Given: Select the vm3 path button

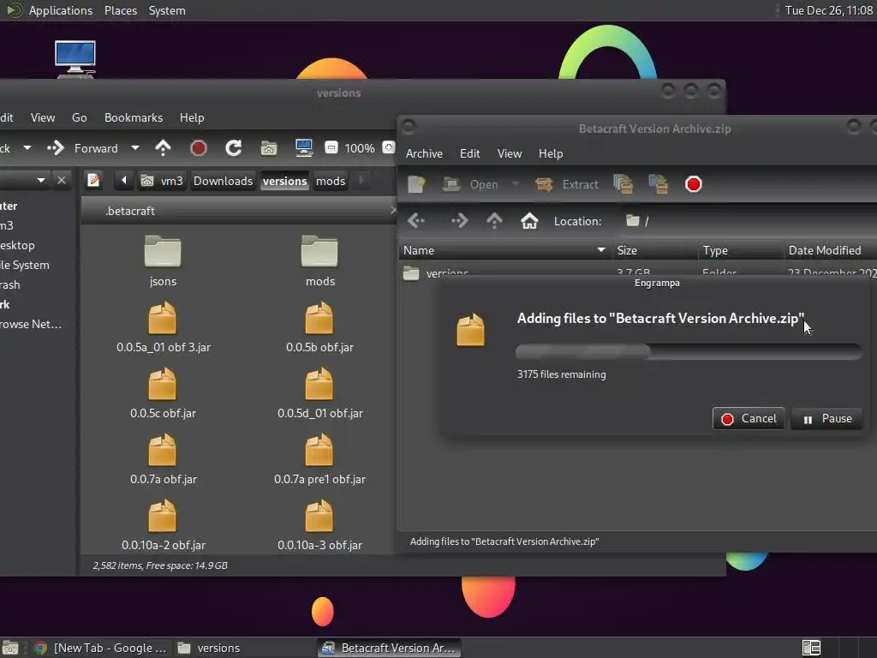Looking at the screenshot, I should pyautogui.click(x=162, y=181).
